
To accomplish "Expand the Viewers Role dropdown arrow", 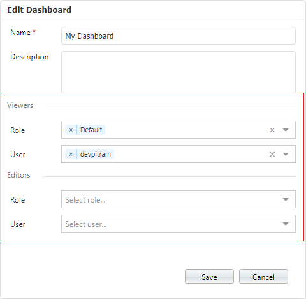I will (286, 130).
